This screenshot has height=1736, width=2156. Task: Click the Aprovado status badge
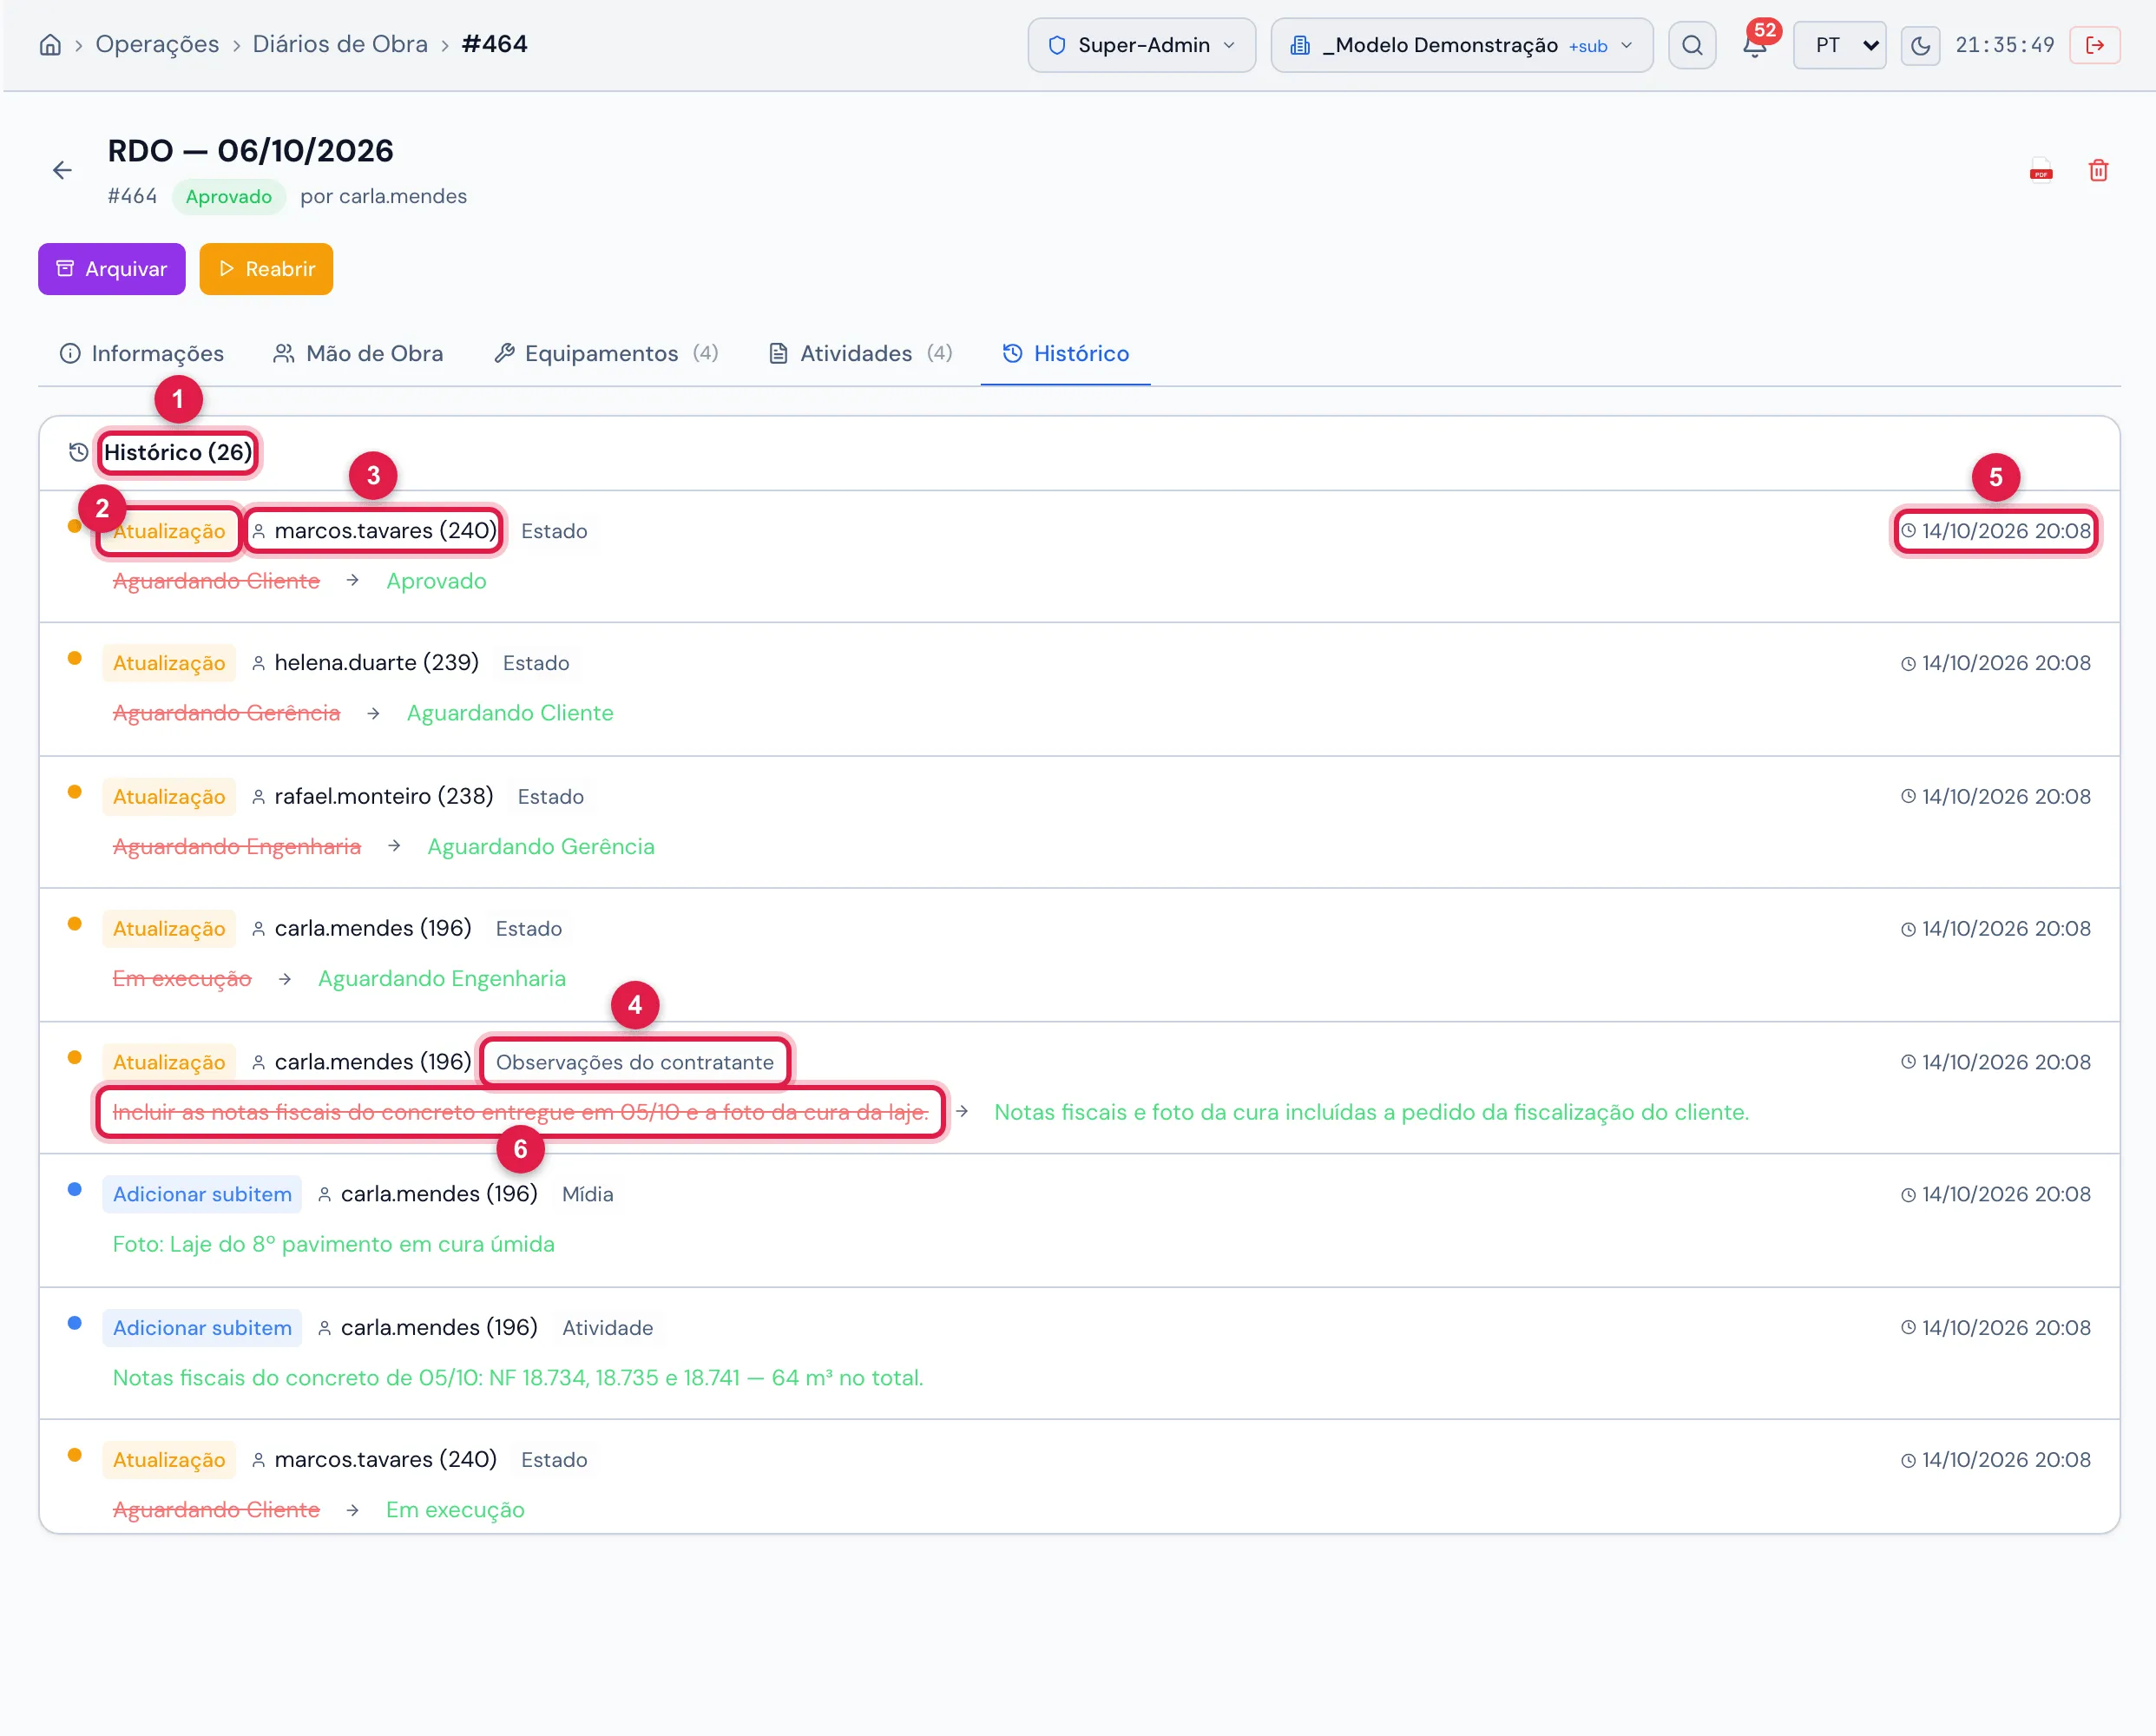pyautogui.click(x=228, y=196)
